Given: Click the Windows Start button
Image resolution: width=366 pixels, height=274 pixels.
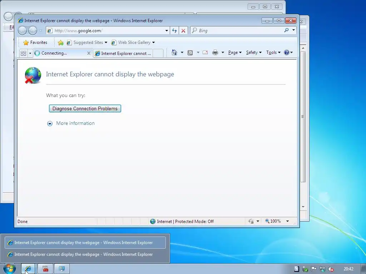Looking at the screenshot, I should point(10,268).
